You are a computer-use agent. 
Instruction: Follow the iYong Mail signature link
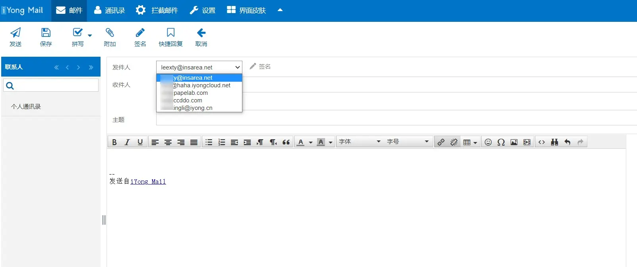[x=148, y=181]
